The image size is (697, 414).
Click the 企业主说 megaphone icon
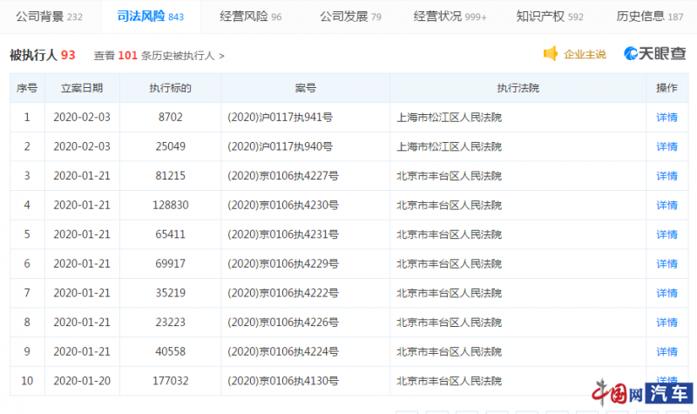pos(551,54)
